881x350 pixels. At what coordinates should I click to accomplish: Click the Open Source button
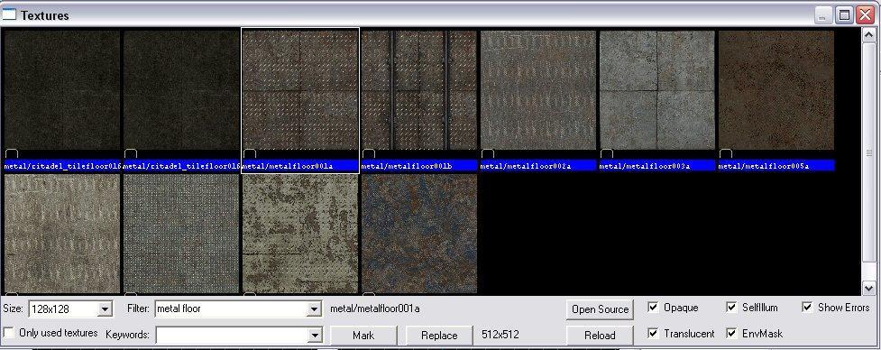tap(600, 309)
